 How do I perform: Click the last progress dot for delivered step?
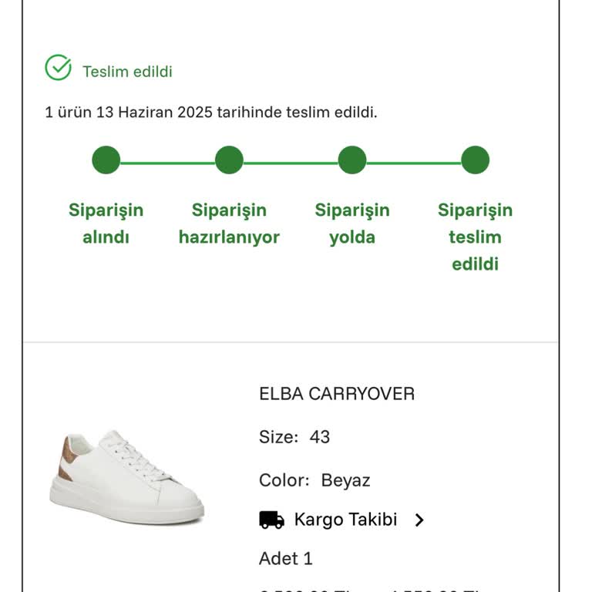point(475,160)
